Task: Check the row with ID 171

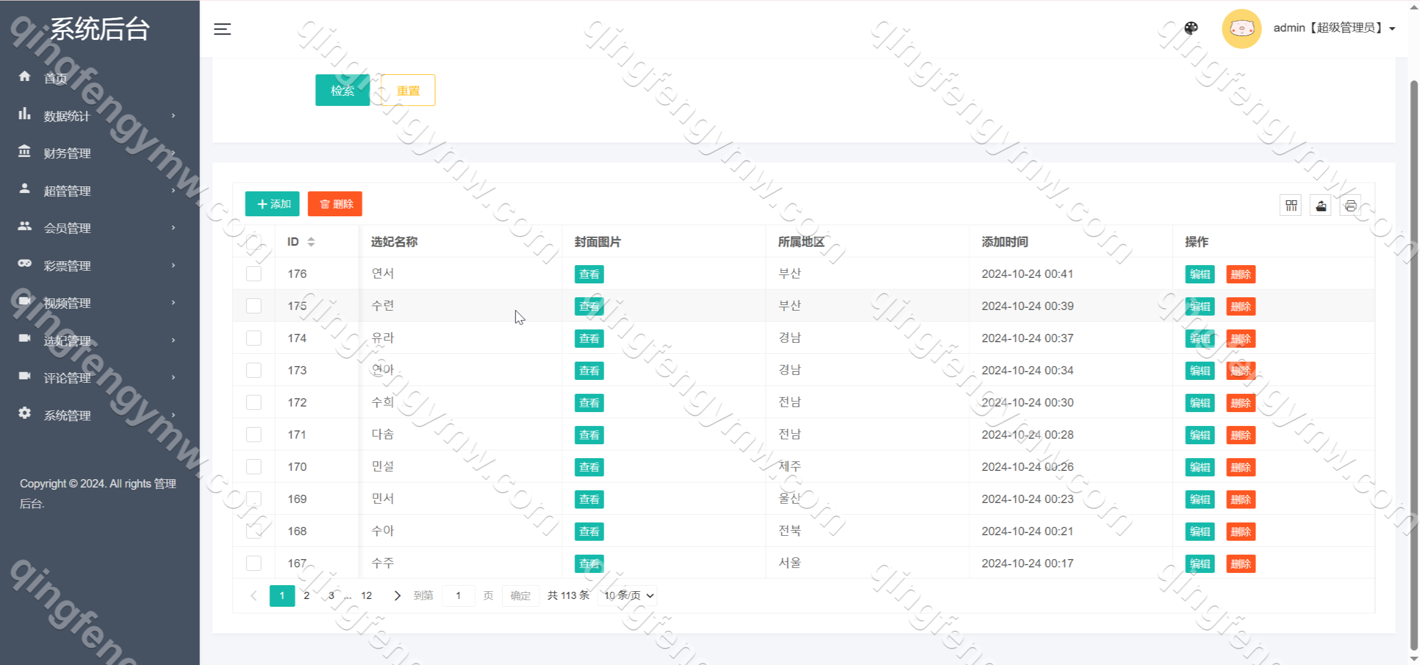Action: coord(253,435)
